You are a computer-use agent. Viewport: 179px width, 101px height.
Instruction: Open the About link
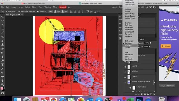click(115, 7)
